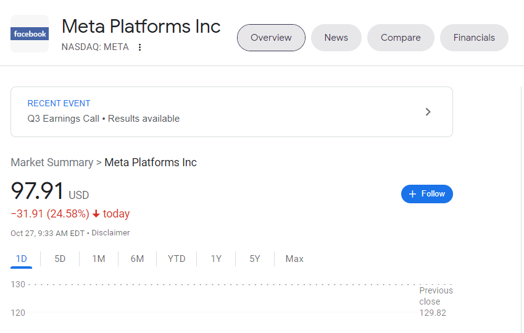Image resolution: width=524 pixels, height=333 pixels.
Task: Click the 120 chart axis label
Action: [18, 313]
